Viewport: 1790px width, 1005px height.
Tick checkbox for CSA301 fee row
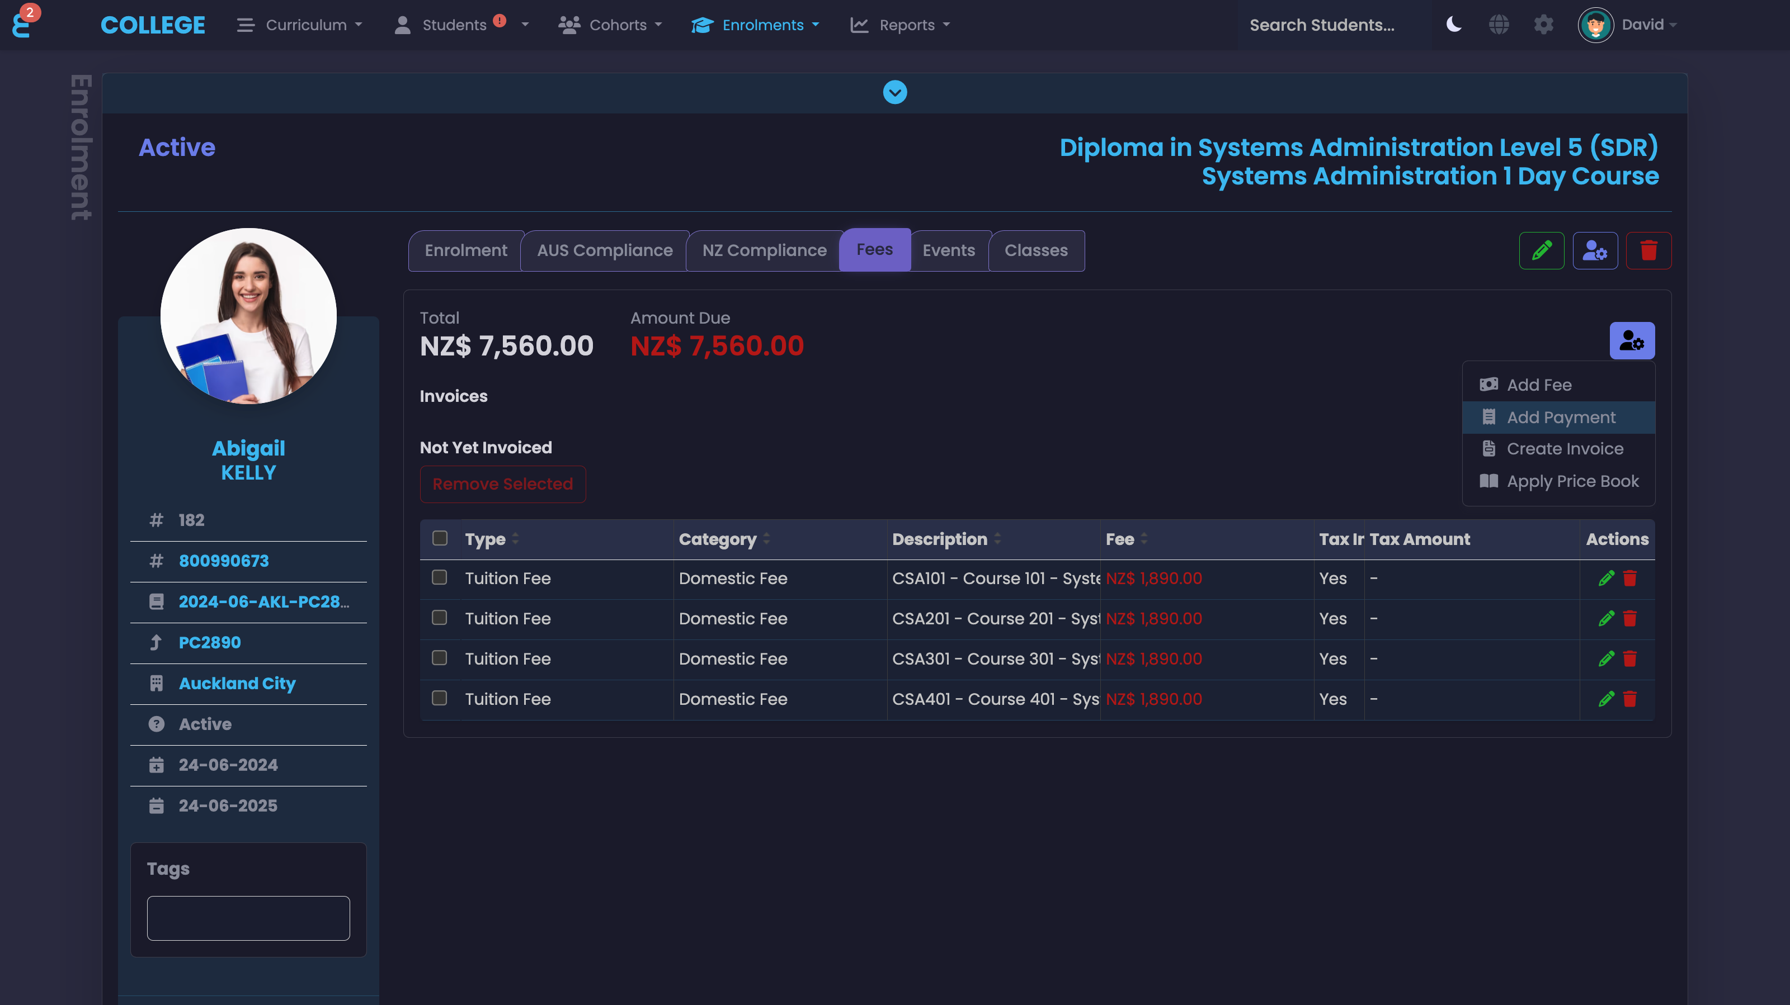[x=439, y=658]
